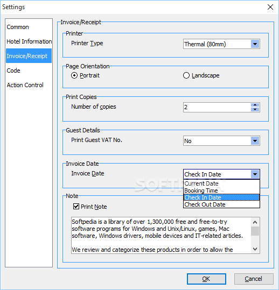Increase the number of copies with up arrow
279x290 pixels.
(x=255, y=105)
